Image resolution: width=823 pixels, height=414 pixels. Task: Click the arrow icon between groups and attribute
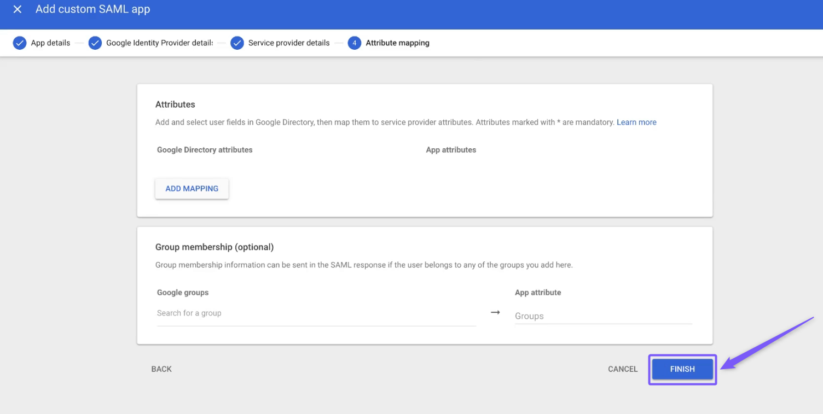click(x=495, y=312)
